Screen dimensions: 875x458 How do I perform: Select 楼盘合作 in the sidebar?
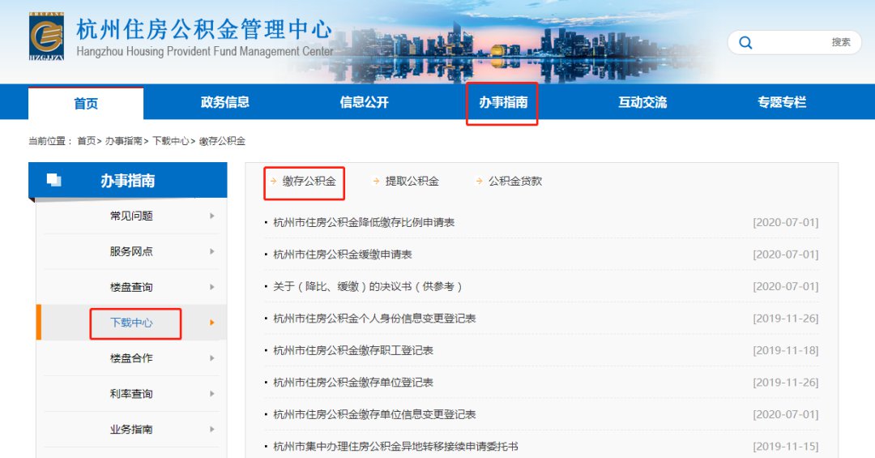[131, 358]
